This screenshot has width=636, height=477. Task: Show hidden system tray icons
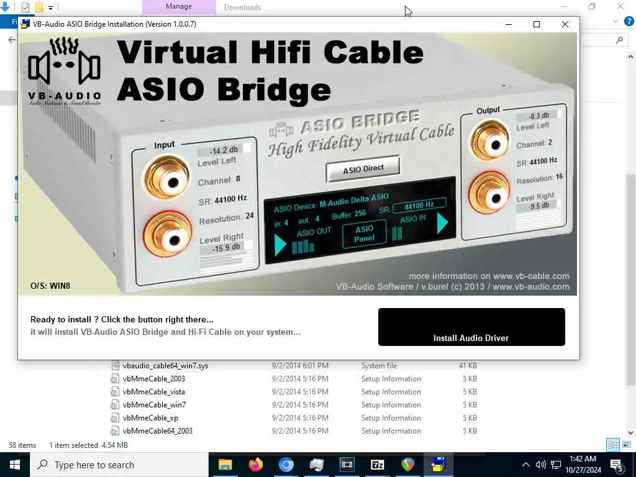coord(525,465)
